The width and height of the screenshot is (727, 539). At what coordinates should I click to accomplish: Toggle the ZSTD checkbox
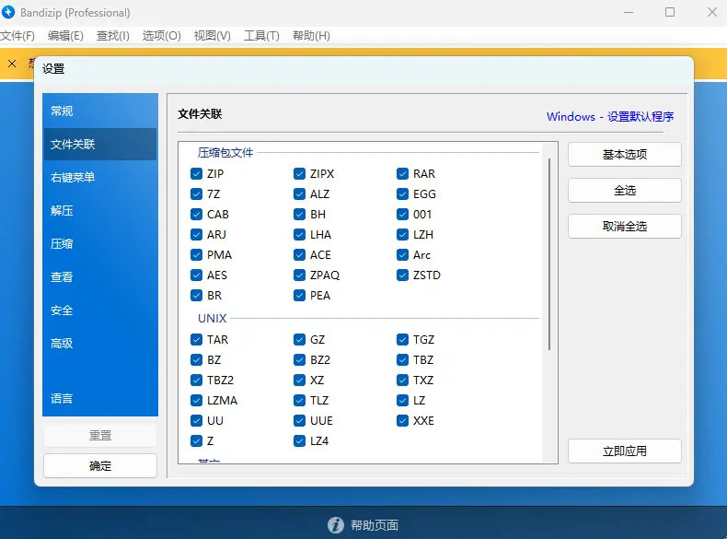coord(402,275)
